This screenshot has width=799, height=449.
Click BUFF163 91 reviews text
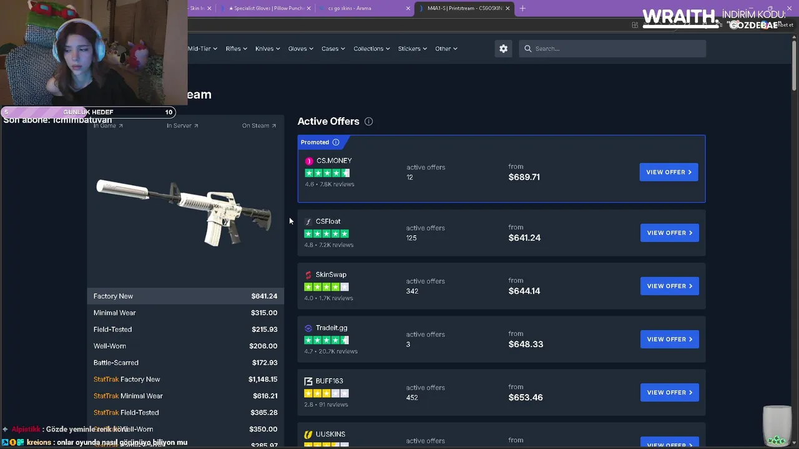click(x=326, y=405)
